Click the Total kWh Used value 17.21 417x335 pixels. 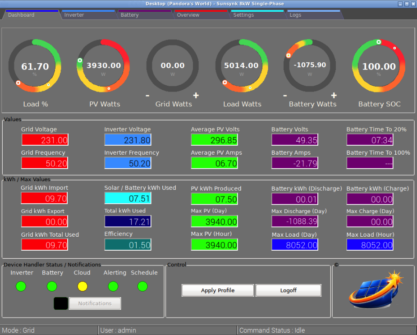click(128, 221)
